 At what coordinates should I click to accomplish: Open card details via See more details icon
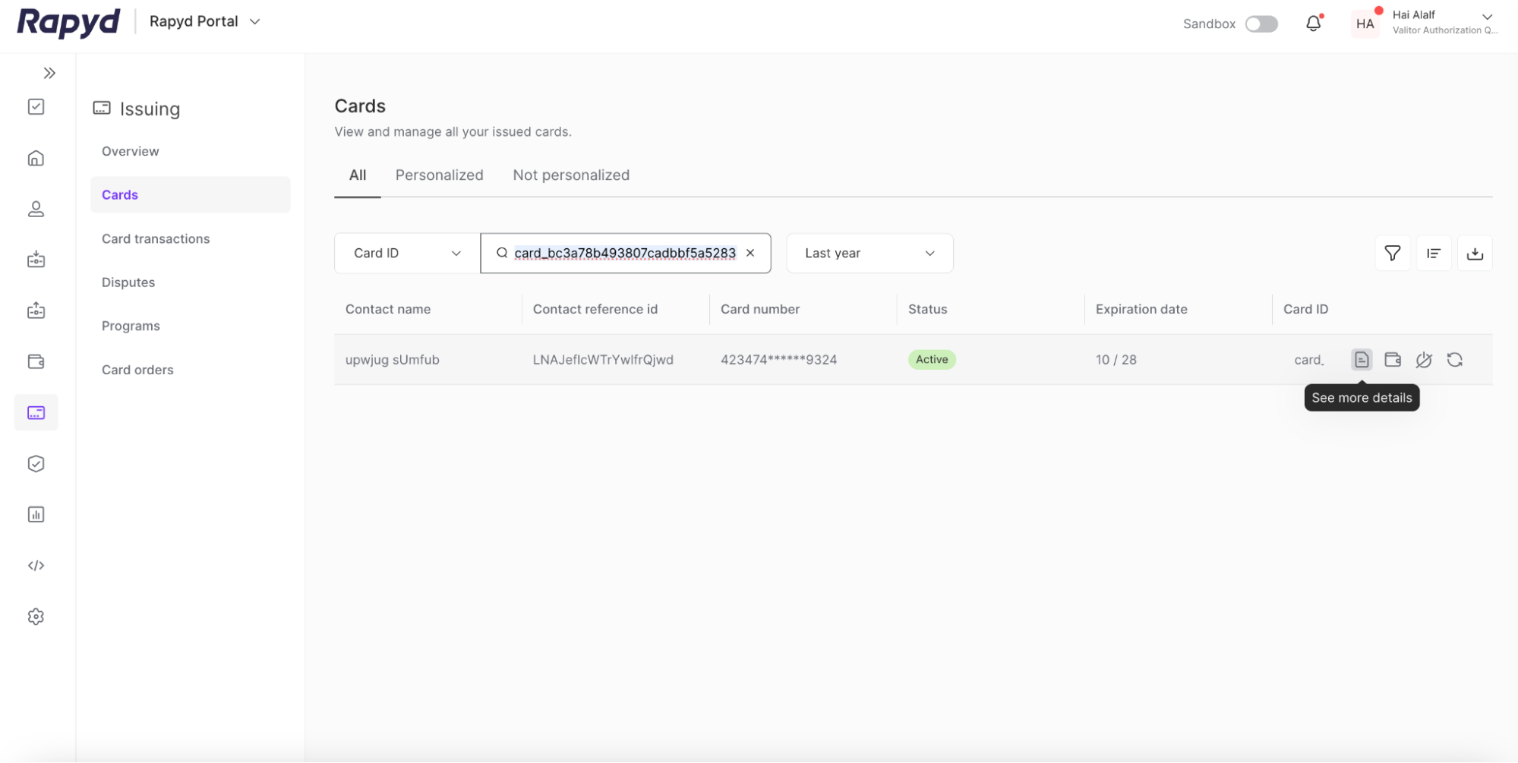click(1361, 360)
